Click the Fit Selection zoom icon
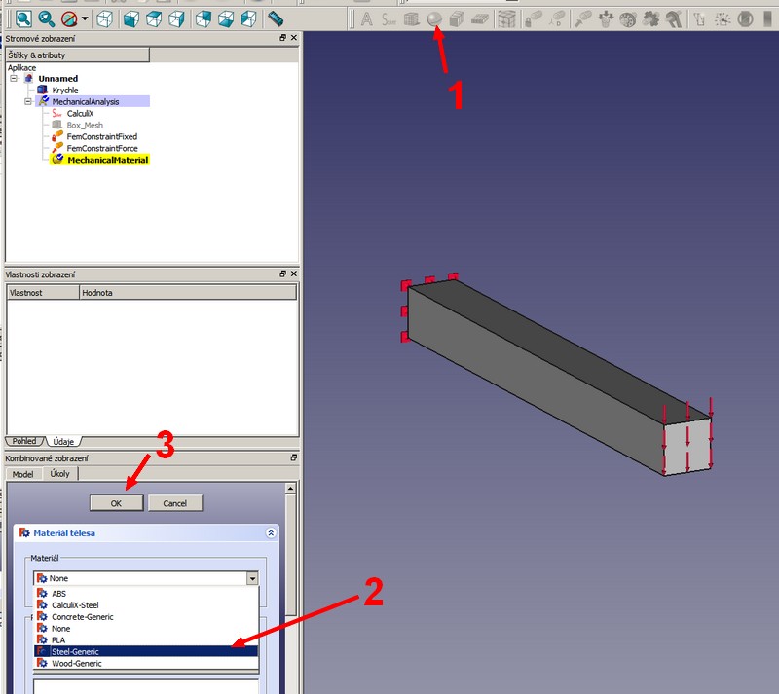The width and height of the screenshot is (779, 694). point(46,18)
